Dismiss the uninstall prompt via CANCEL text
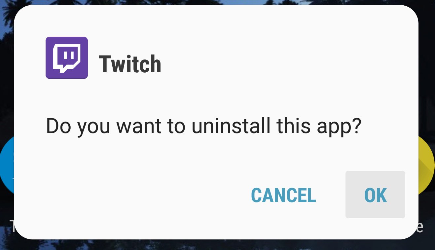The height and width of the screenshot is (250, 435). [283, 195]
